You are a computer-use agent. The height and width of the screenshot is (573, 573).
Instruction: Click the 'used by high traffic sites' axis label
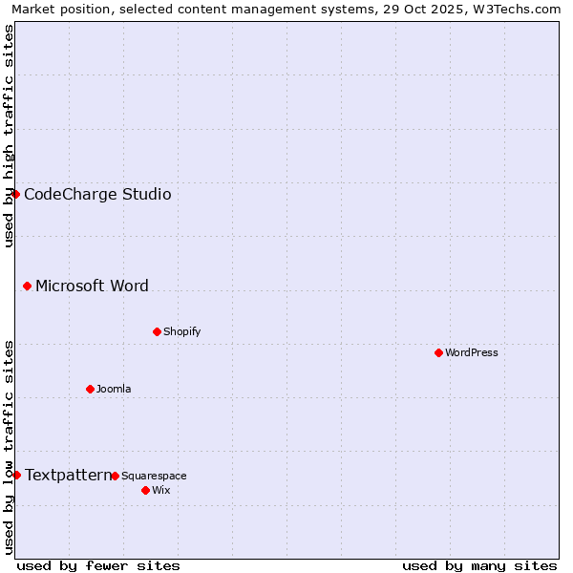(x=9, y=136)
